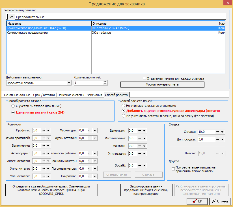The width and height of the screenshot is (233, 207).
Task: Open the Действие к выполнению dropdown
Action: coord(69,83)
